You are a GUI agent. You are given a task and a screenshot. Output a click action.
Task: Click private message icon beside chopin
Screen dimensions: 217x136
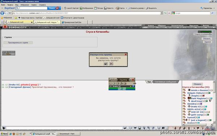point(184,95)
